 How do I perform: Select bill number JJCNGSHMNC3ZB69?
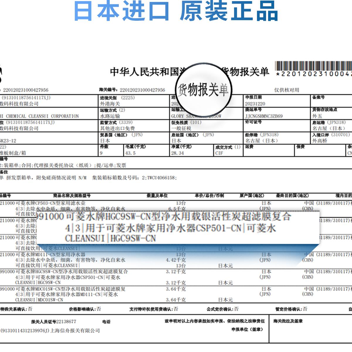tap(264, 116)
